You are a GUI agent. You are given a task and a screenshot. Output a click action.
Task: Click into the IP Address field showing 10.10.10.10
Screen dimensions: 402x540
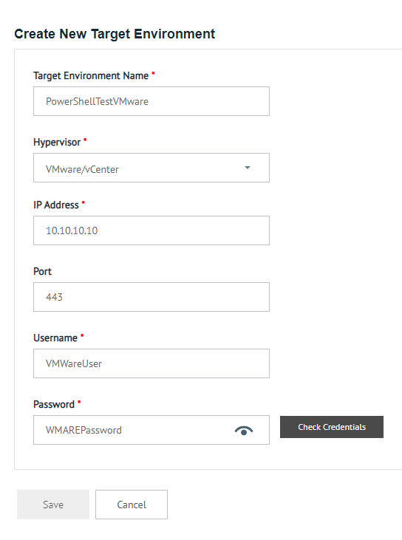pyautogui.click(x=151, y=230)
